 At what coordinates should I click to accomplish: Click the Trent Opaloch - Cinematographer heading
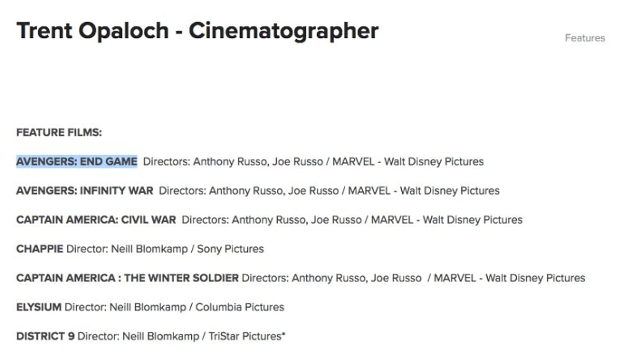197,31
